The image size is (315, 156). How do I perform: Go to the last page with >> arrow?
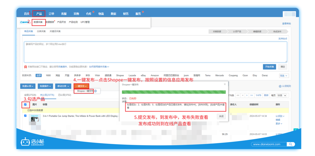[251, 95]
